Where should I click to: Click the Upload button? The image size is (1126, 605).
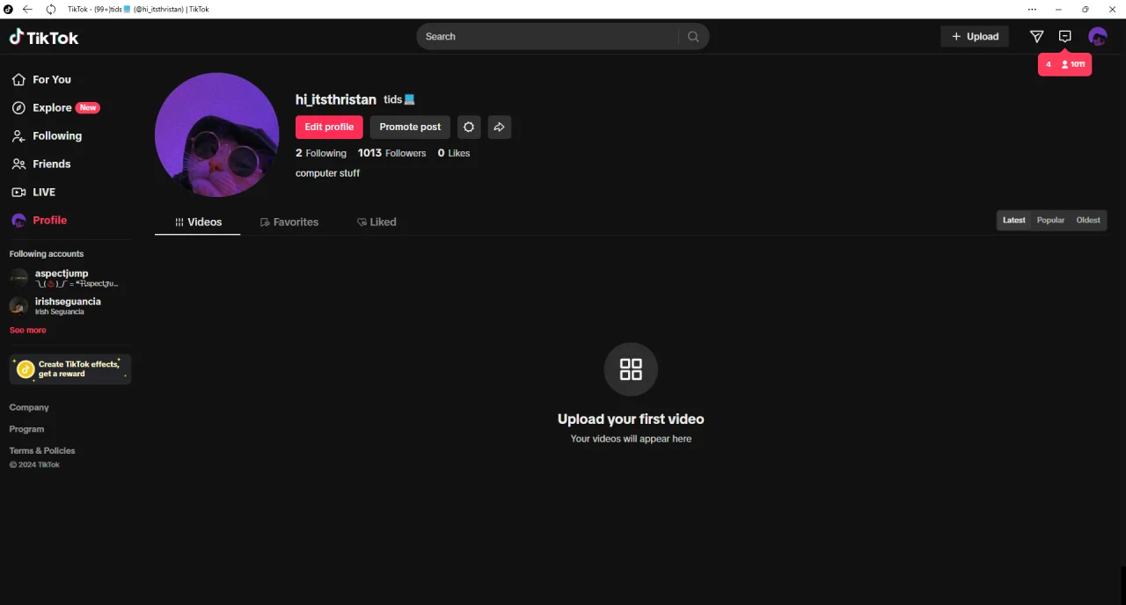click(x=975, y=36)
